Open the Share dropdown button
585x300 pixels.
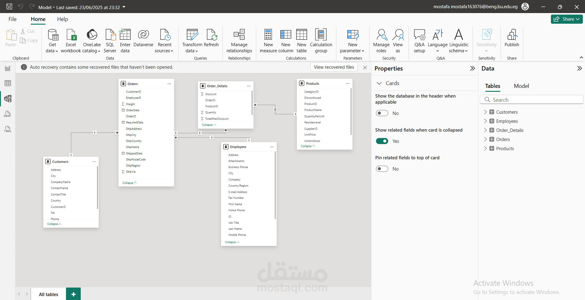click(566, 19)
